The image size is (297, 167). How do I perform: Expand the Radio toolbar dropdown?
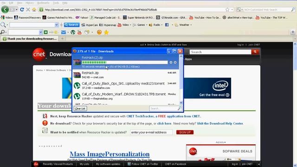162,25
